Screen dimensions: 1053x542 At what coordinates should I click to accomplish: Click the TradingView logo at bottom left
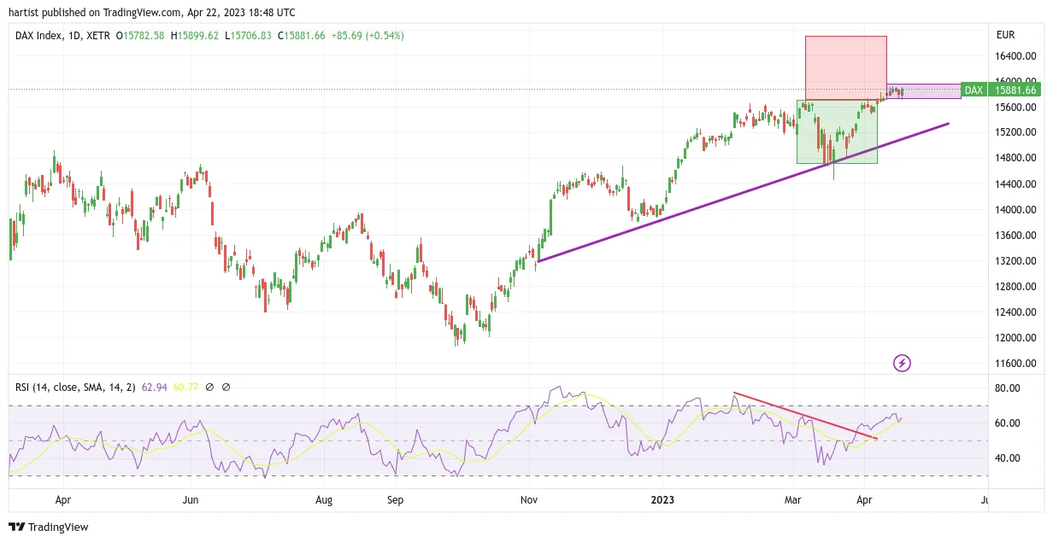[49, 527]
